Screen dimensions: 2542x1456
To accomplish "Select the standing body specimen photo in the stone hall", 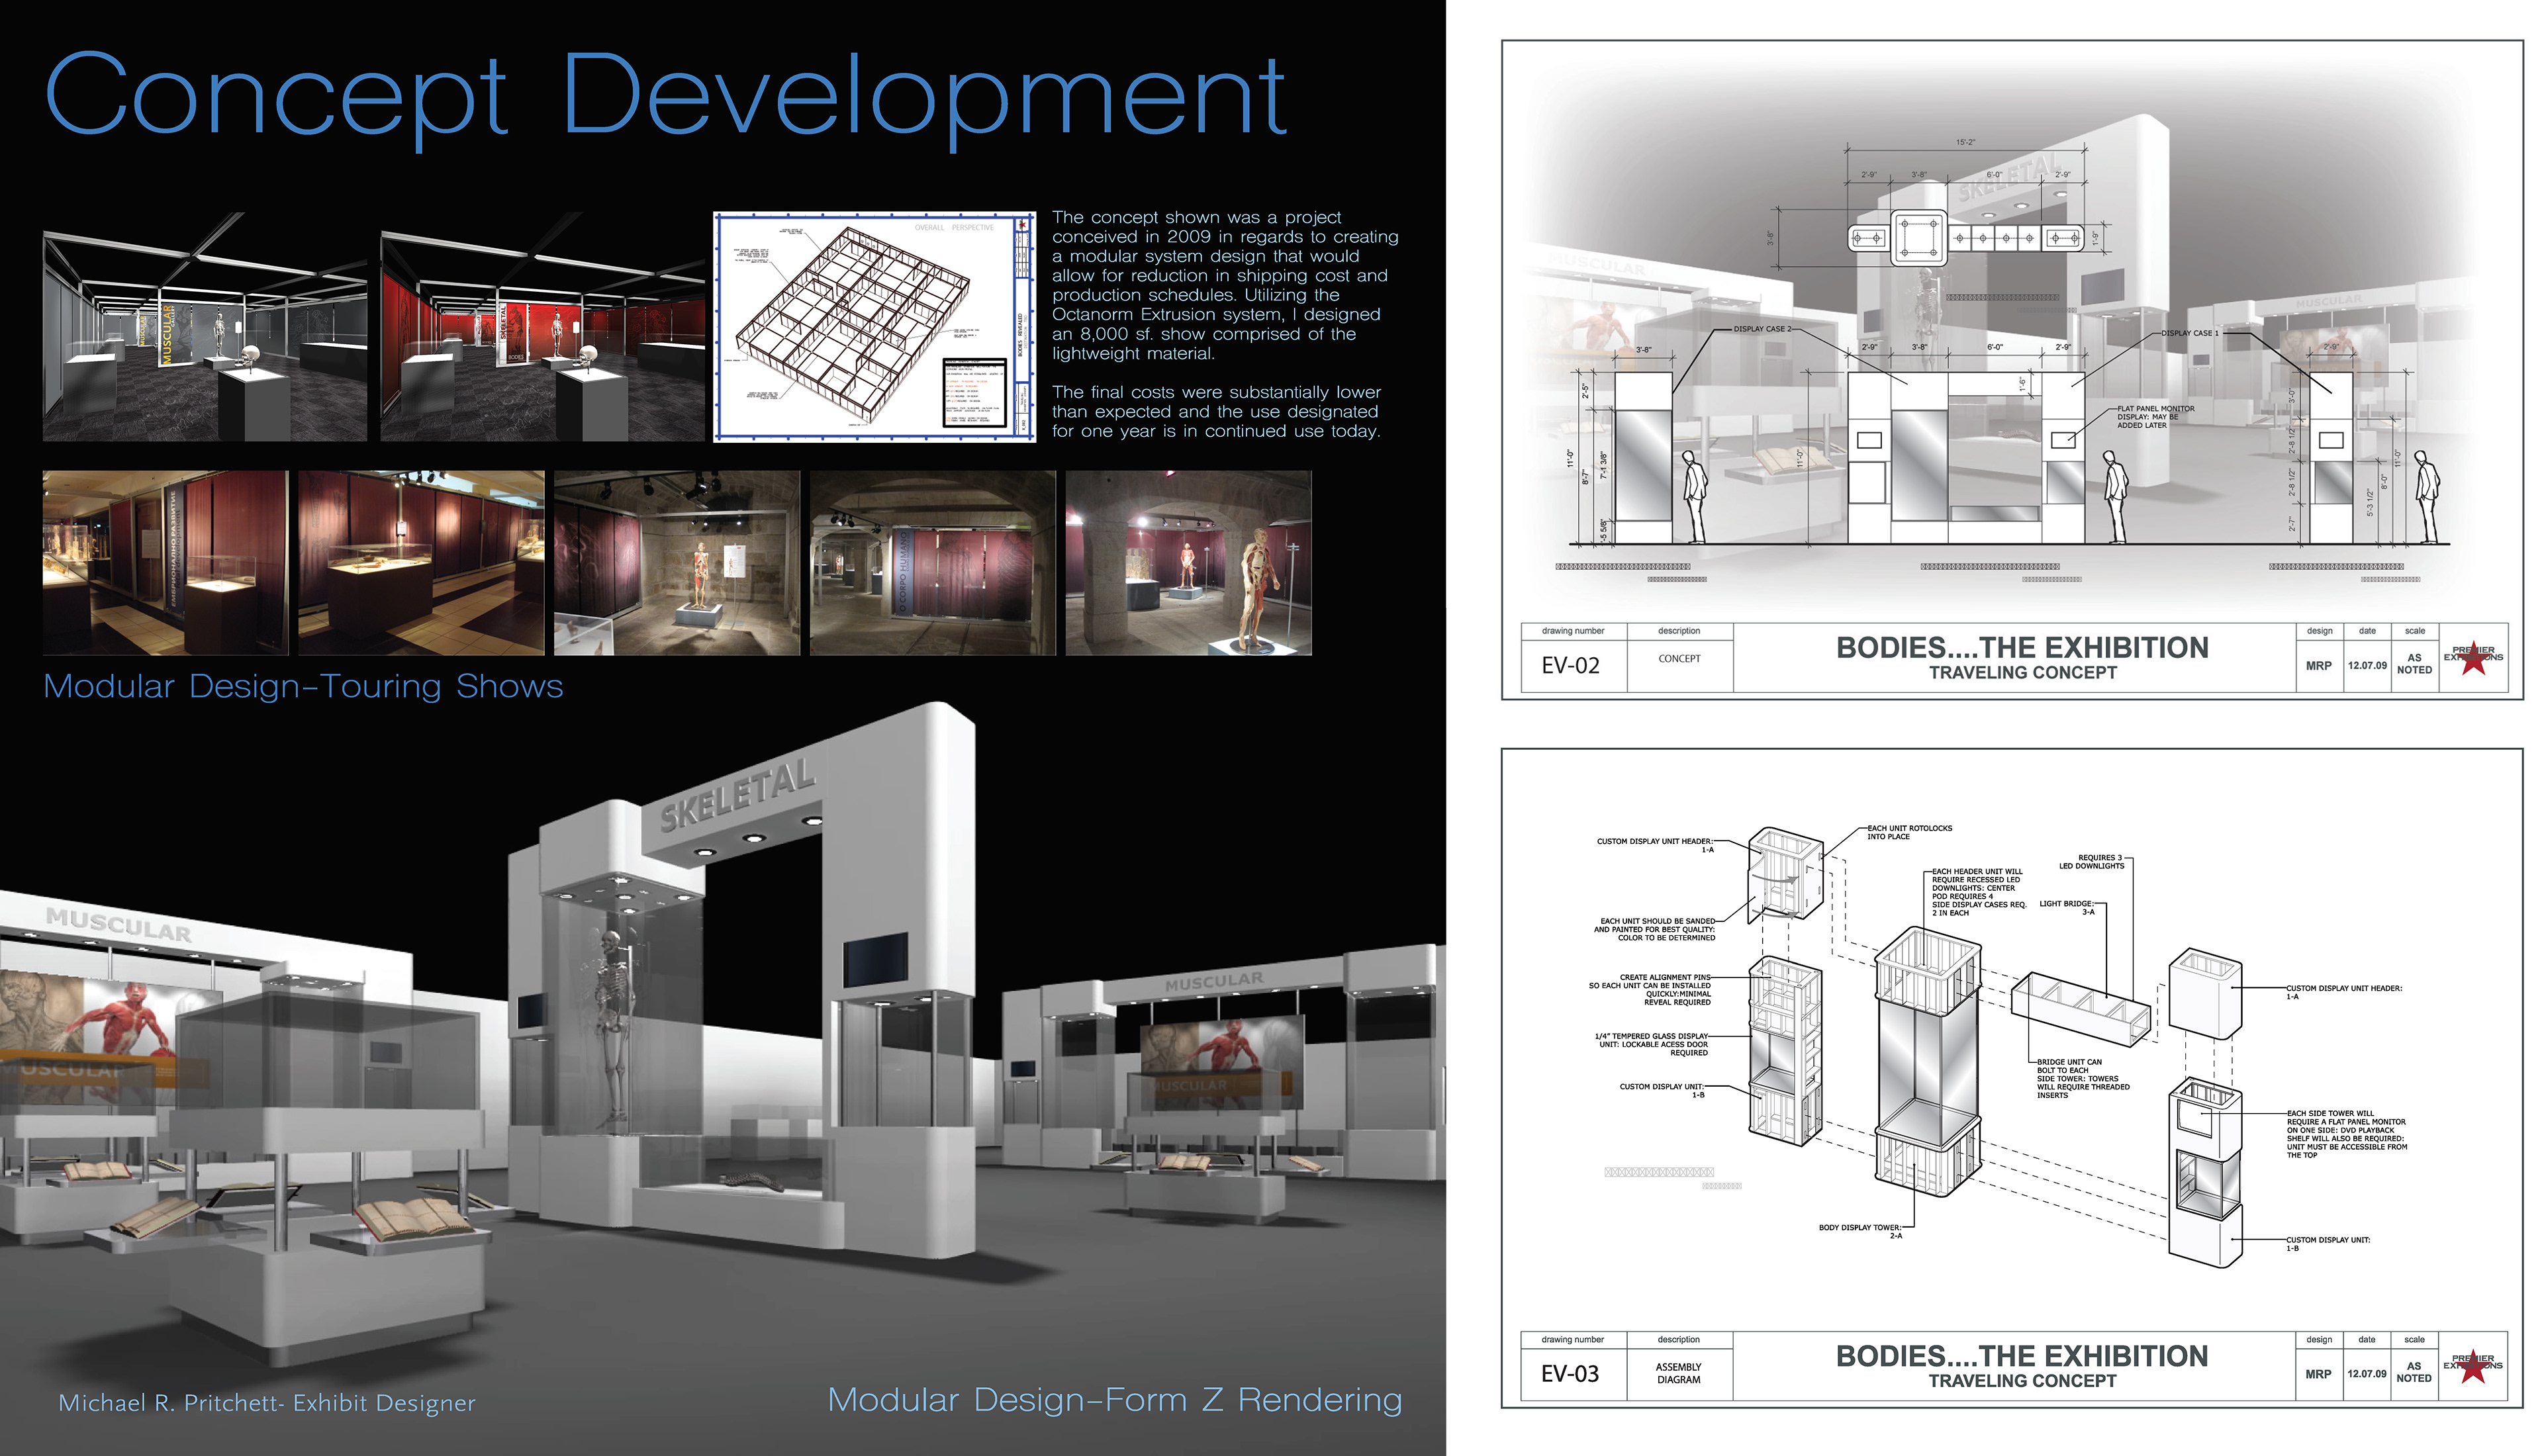I will click(x=677, y=563).
